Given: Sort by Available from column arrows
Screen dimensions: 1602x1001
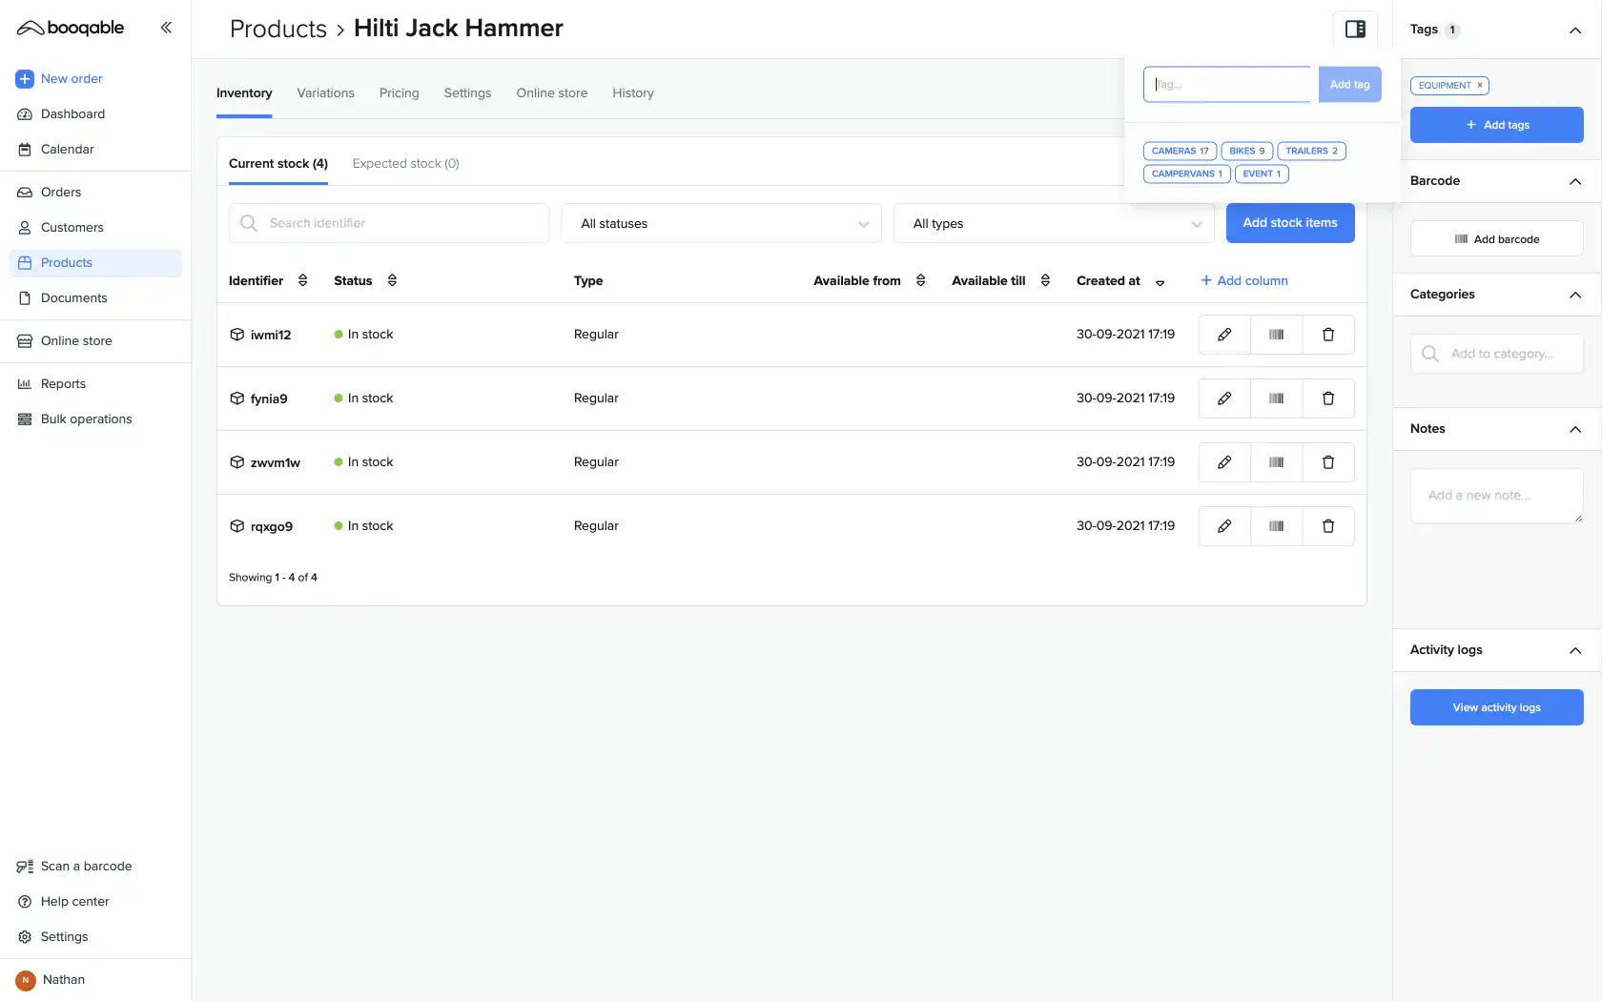Looking at the screenshot, I should 920,280.
